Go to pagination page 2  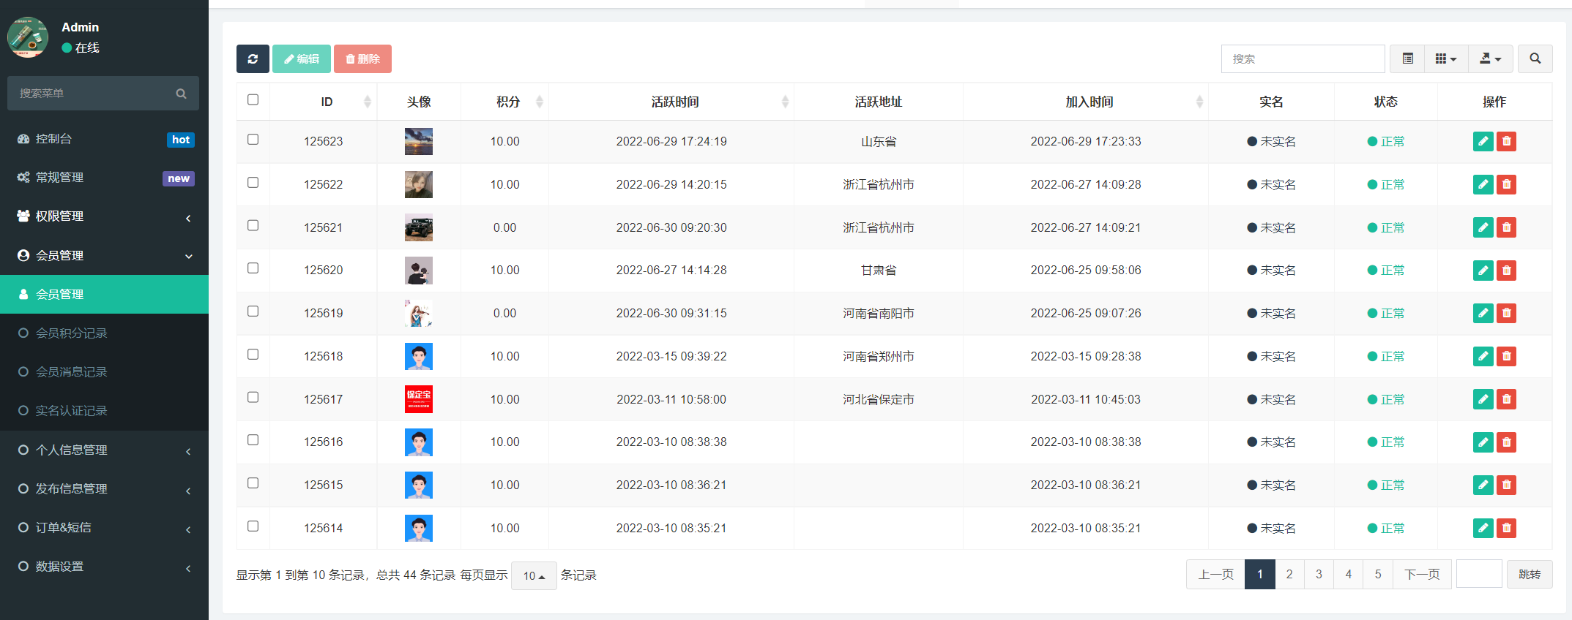(1289, 574)
